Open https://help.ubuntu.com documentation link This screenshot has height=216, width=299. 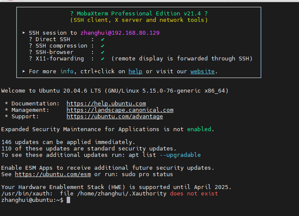tap(106, 104)
